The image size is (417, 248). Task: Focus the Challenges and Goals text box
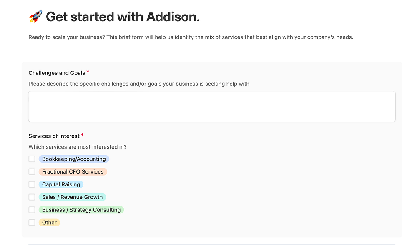coord(211,107)
